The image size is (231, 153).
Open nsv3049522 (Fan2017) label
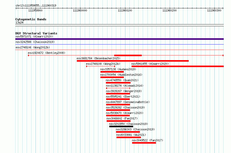(x=147, y=140)
